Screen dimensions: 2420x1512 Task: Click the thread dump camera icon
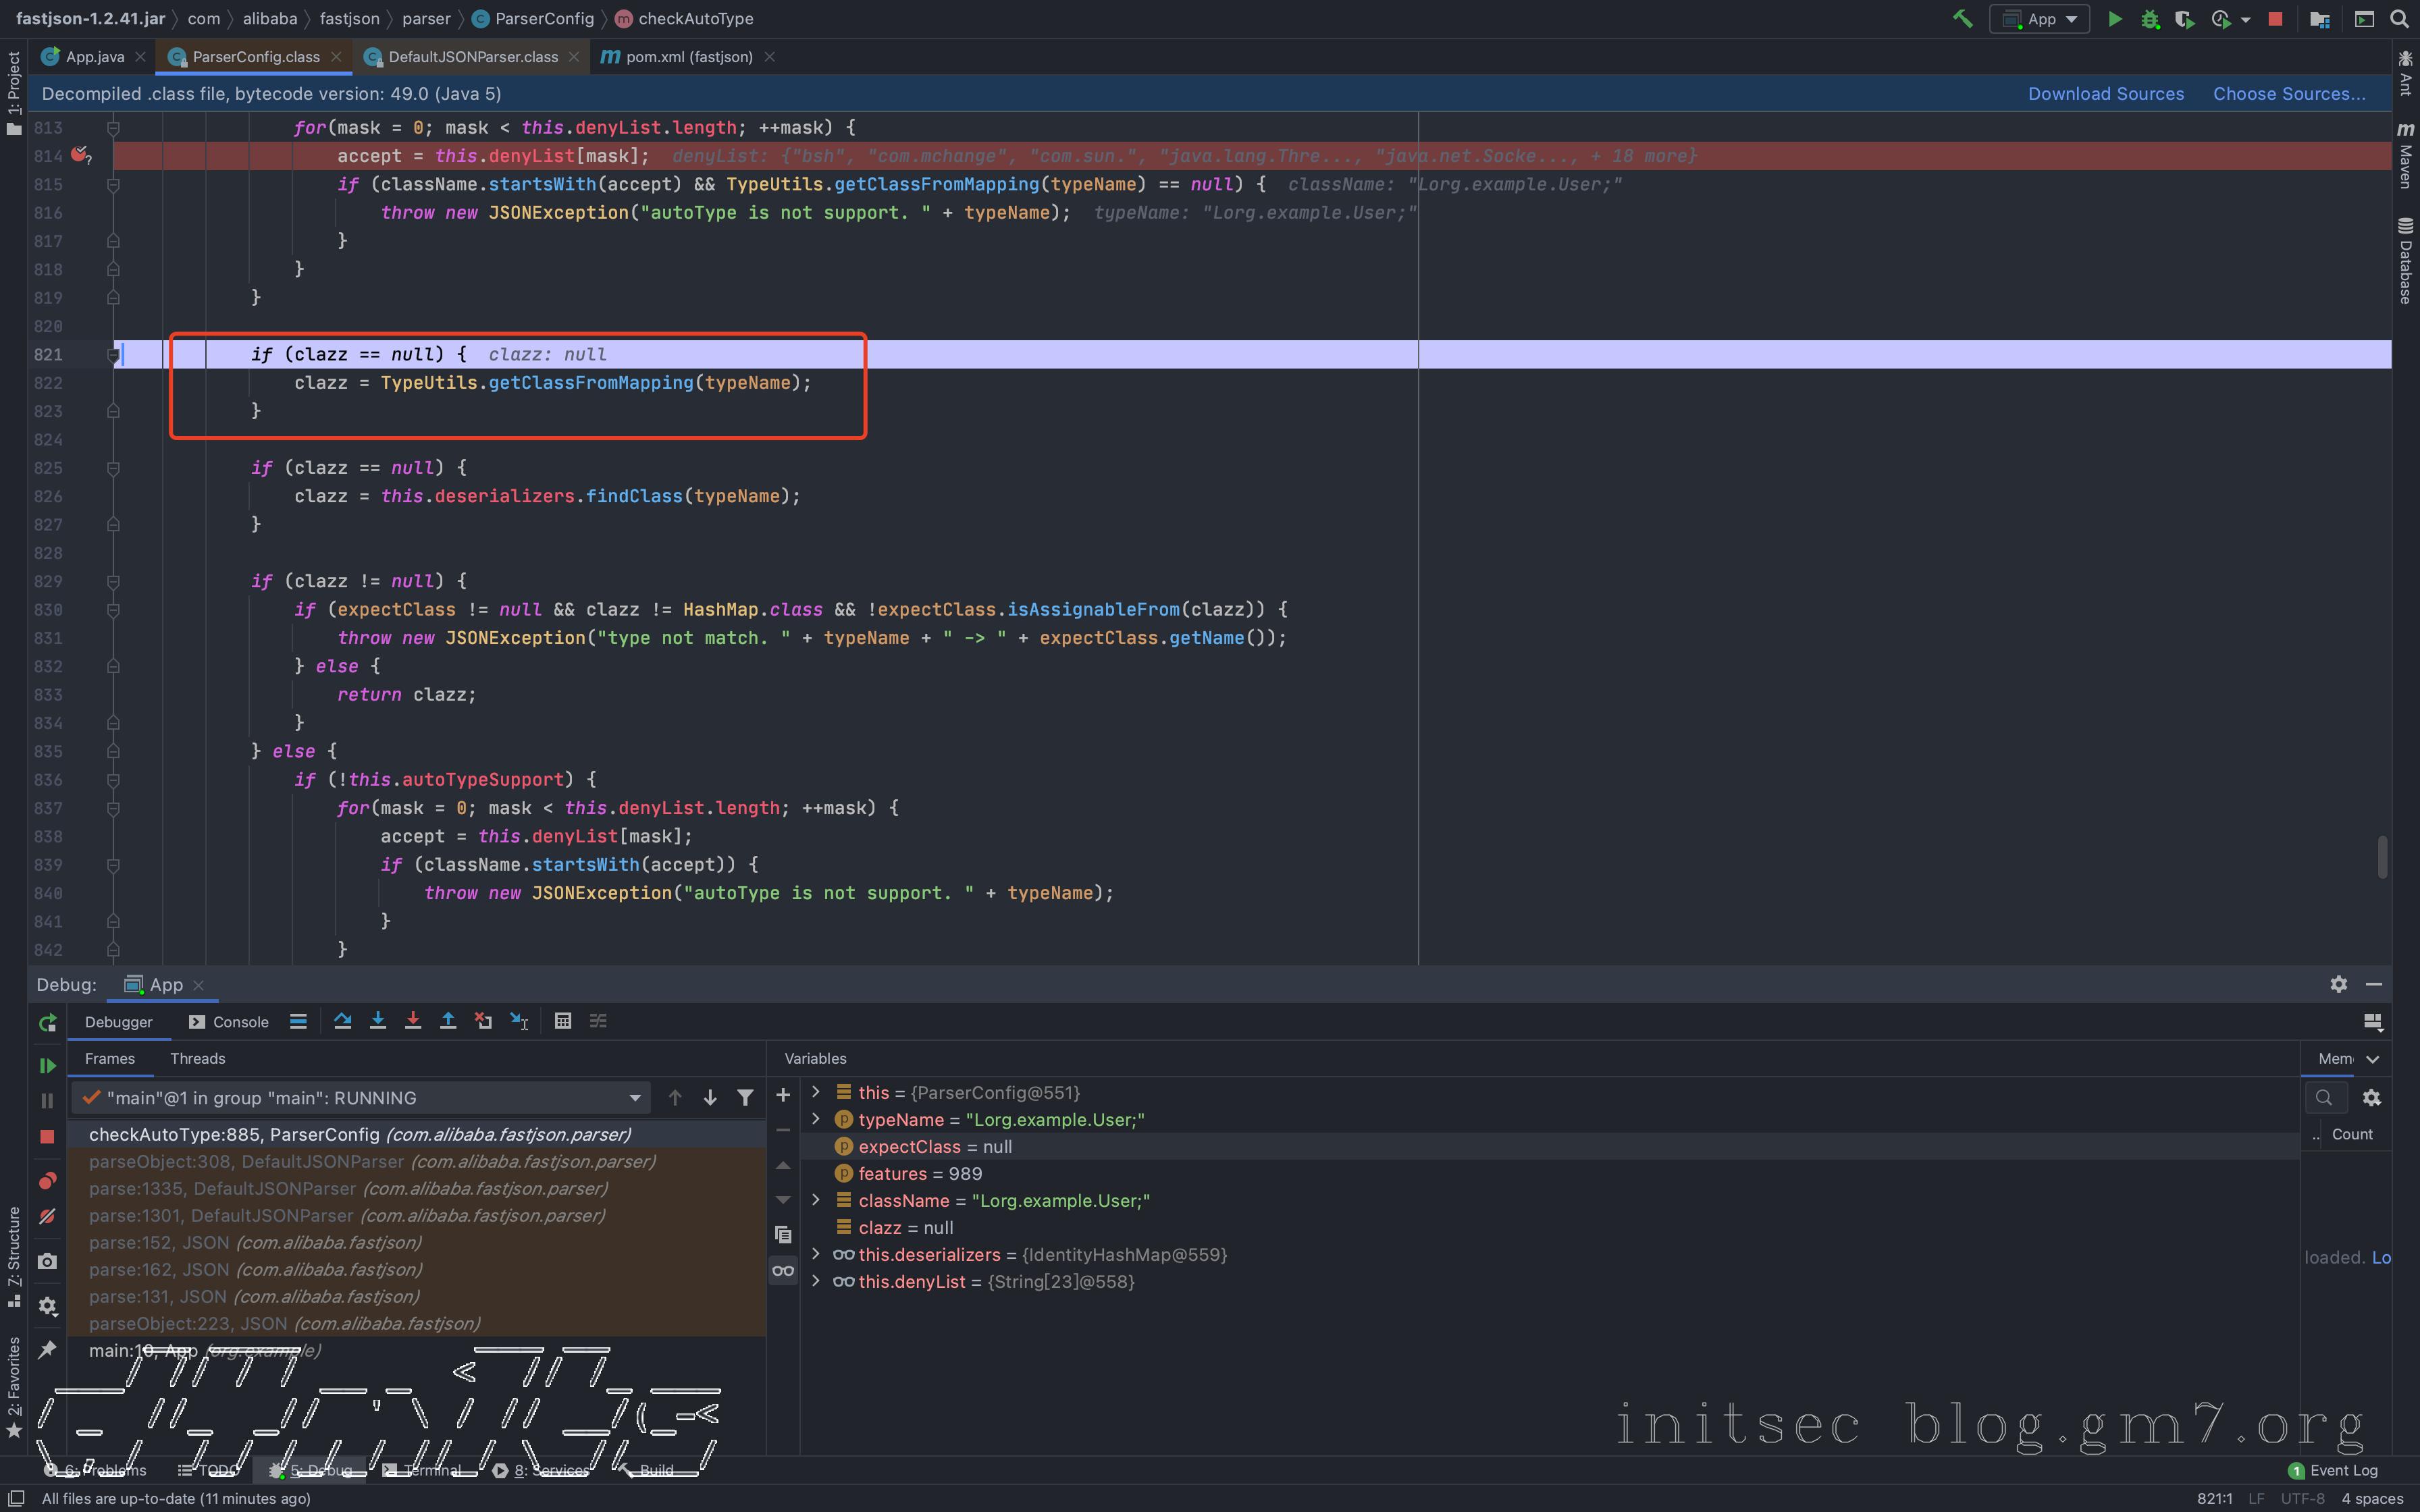pyautogui.click(x=47, y=1262)
